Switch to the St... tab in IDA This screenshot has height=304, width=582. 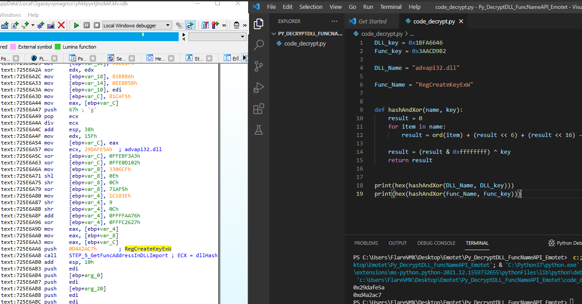pyautogui.click(x=199, y=58)
